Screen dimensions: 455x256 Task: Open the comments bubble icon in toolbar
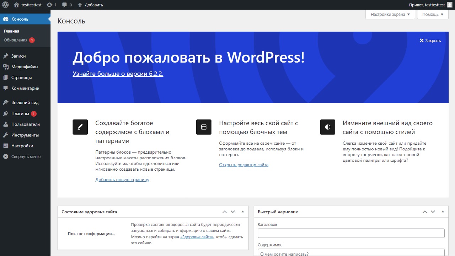coord(64,5)
